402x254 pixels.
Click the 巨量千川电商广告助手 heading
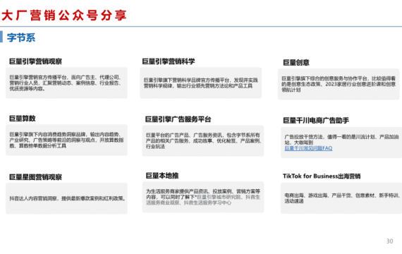point(316,121)
